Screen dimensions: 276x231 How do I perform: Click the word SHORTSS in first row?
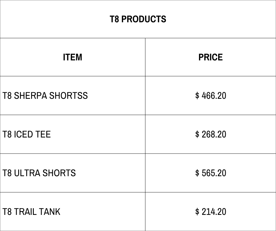coord(68,96)
